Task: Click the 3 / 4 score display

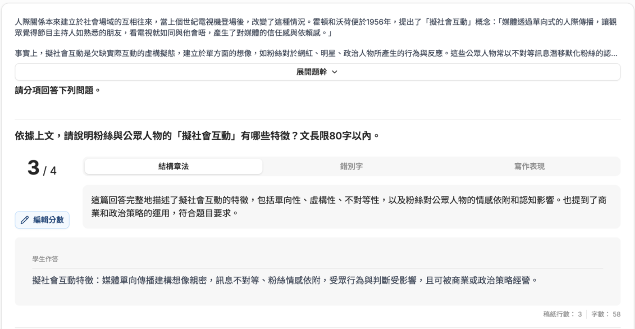Action: (42, 168)
